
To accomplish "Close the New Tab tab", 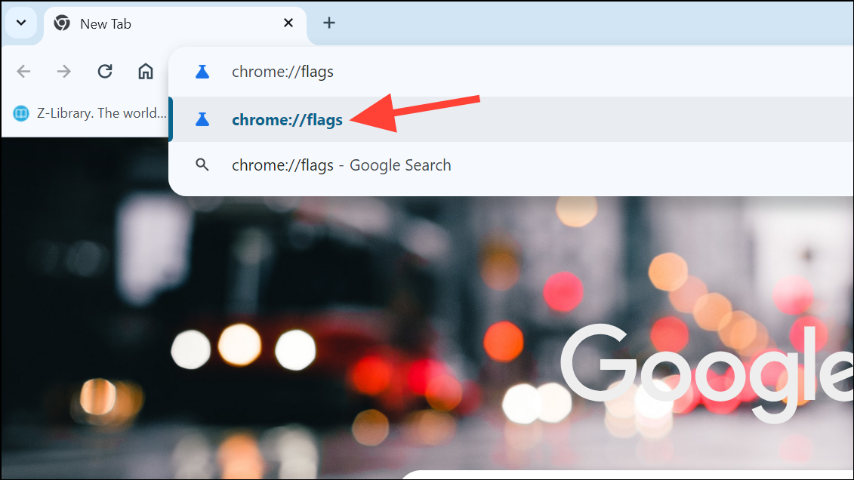I will click(288, 23).
